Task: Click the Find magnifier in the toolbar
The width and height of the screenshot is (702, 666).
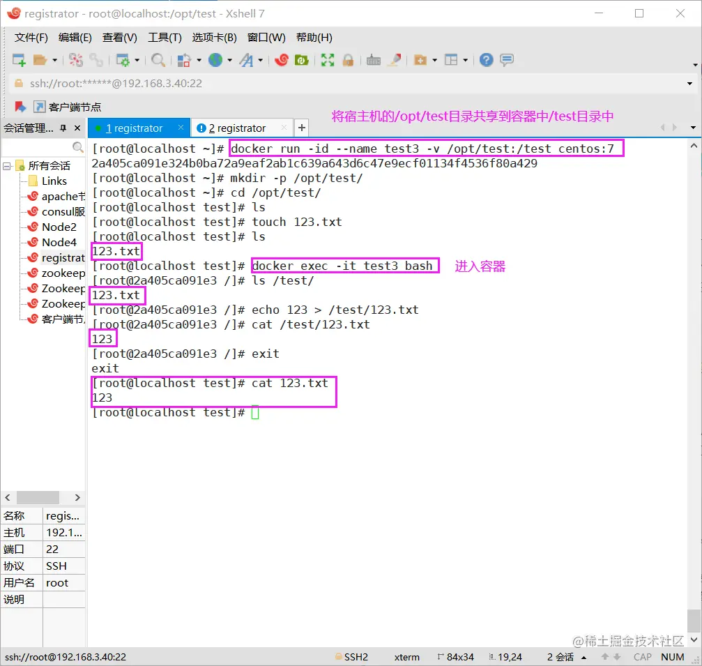Action: click(x=158, y=59)
